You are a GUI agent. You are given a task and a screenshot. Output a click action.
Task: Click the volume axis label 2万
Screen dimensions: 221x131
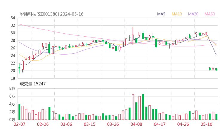coord(12,112)
